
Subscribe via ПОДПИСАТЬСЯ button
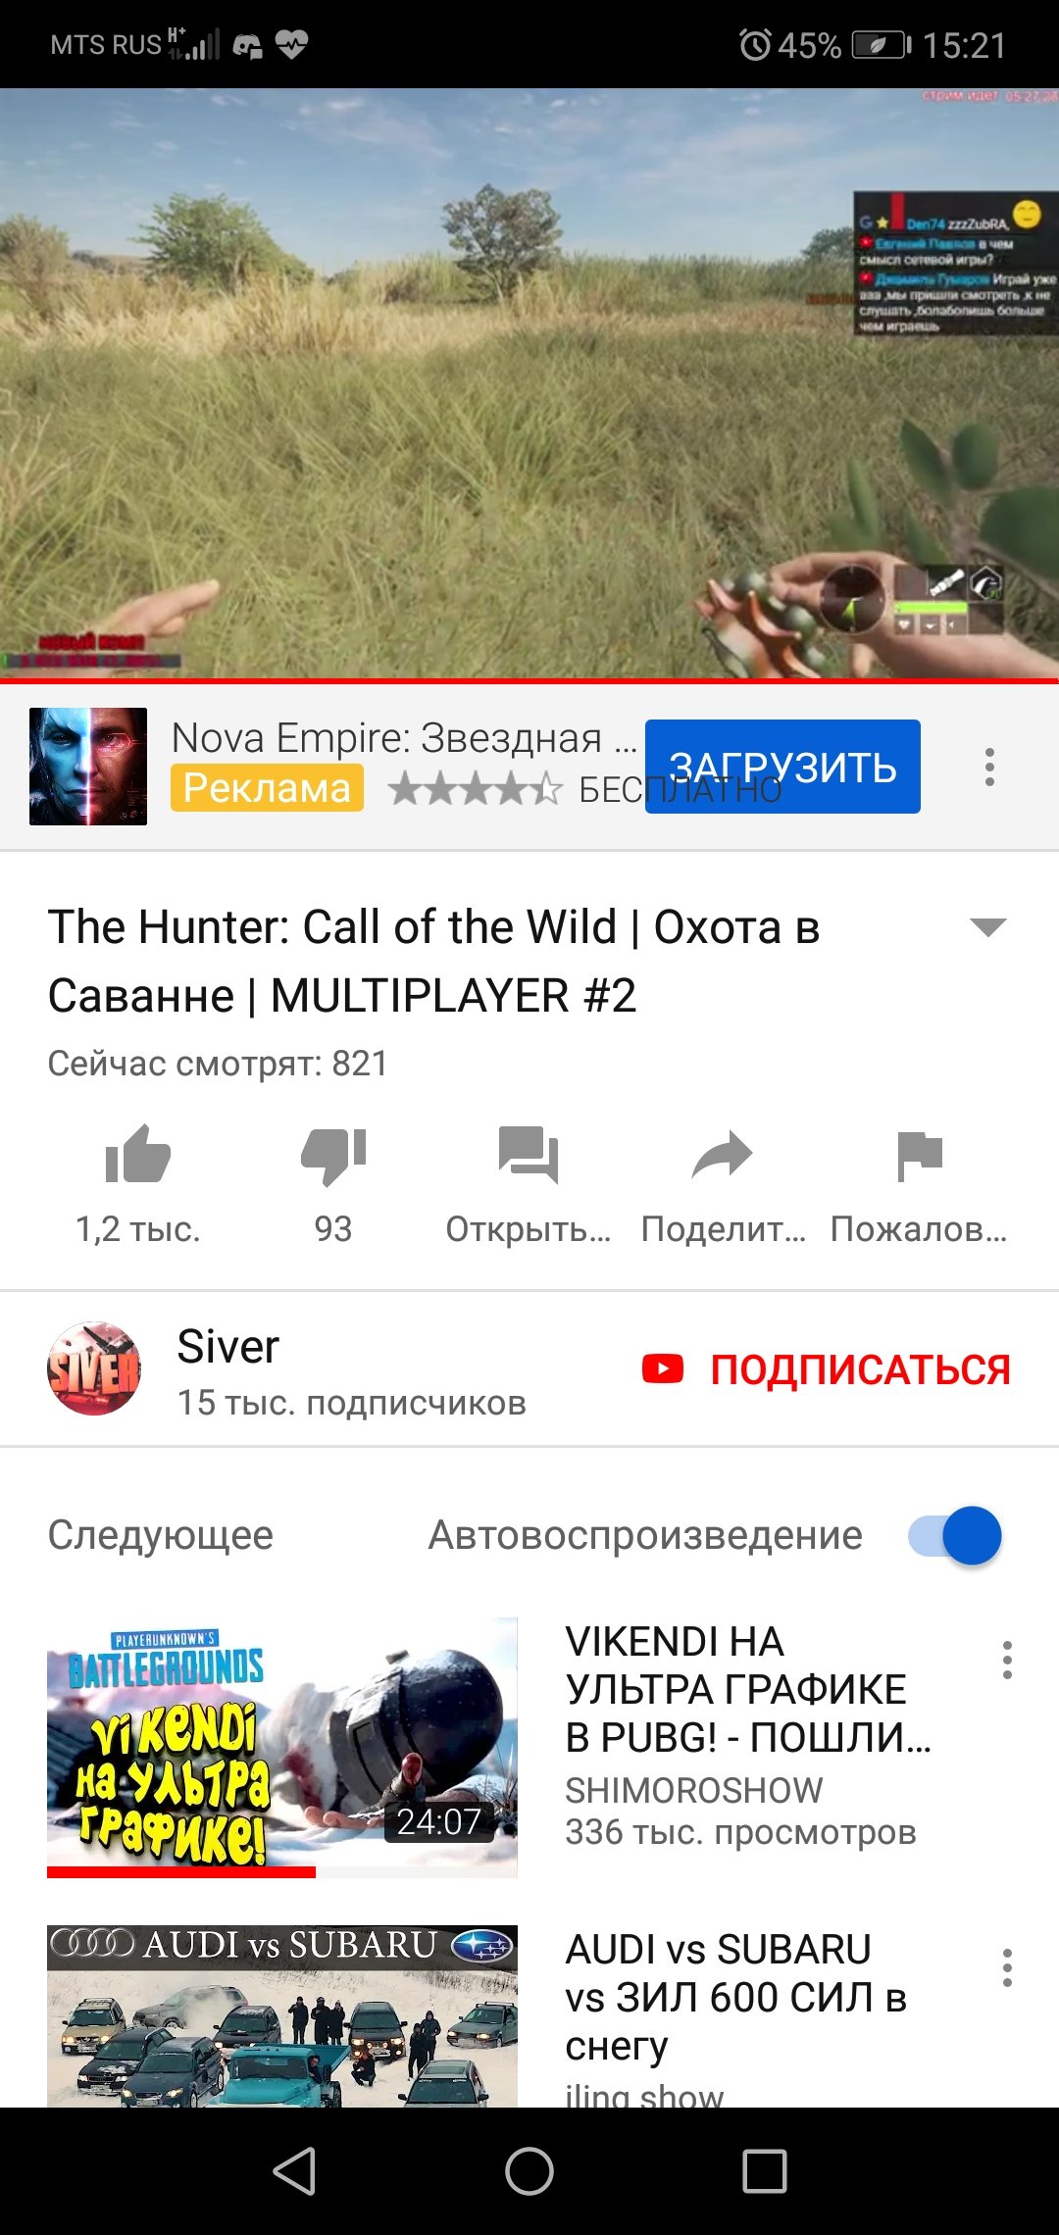point(826,1369)
